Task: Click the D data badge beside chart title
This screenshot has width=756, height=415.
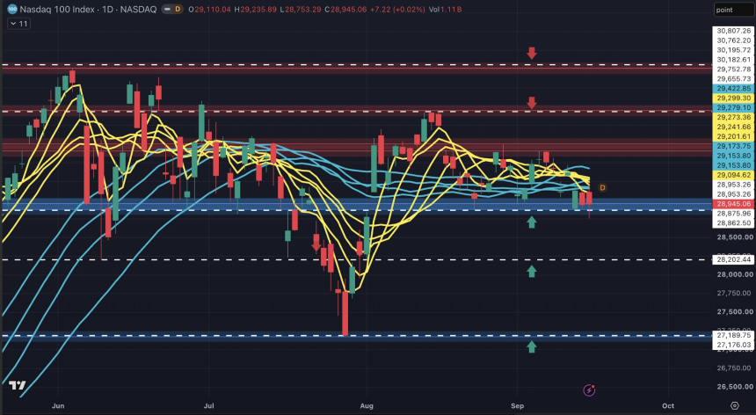Action: coord(178,9)
